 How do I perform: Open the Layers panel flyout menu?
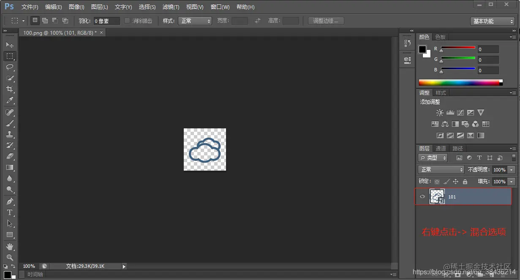[x=513, y=148]
